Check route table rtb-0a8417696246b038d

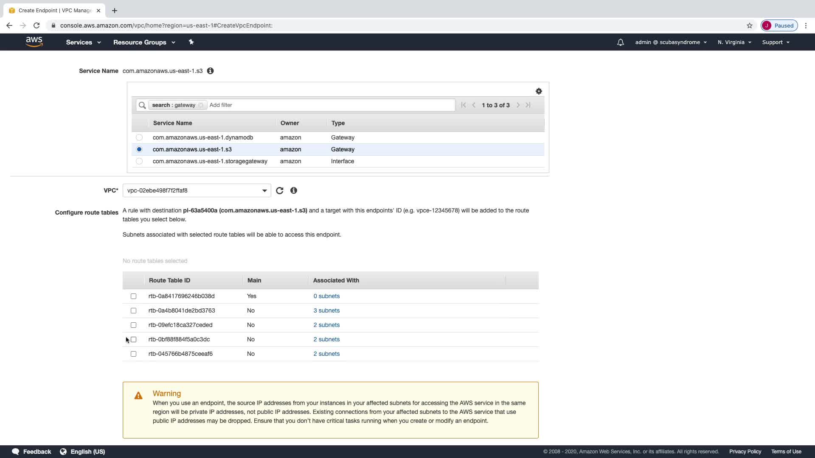[x=134, y=296]
